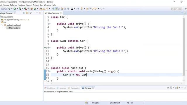Open the Refactor menu

coord(13,5)
